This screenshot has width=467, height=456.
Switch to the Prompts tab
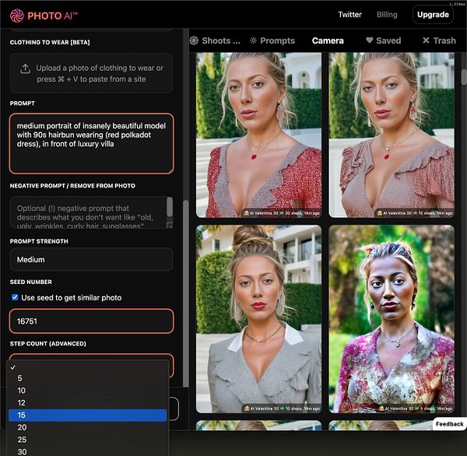272,40
